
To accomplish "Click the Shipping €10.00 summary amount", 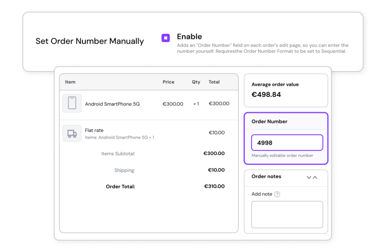I will click(x=216, y=170).
